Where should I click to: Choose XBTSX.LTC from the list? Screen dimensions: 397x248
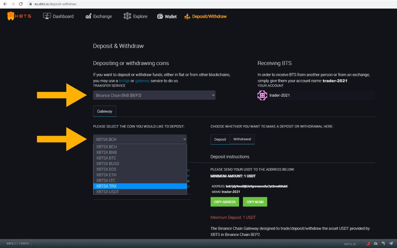[x=140, y=181]
